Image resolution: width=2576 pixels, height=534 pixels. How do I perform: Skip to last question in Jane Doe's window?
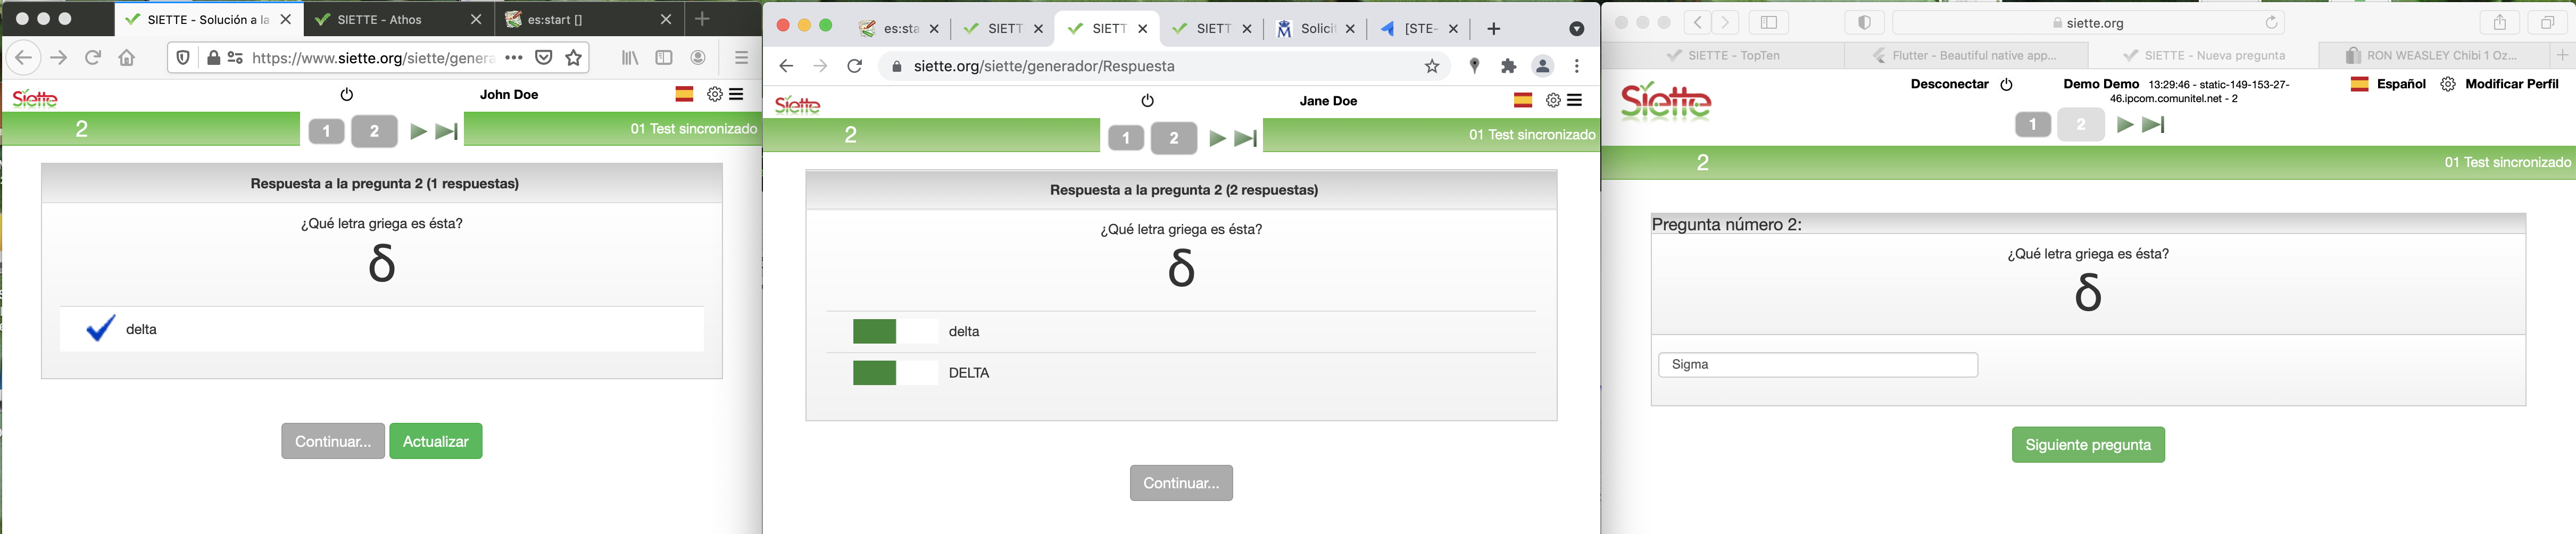point(1246,139)
